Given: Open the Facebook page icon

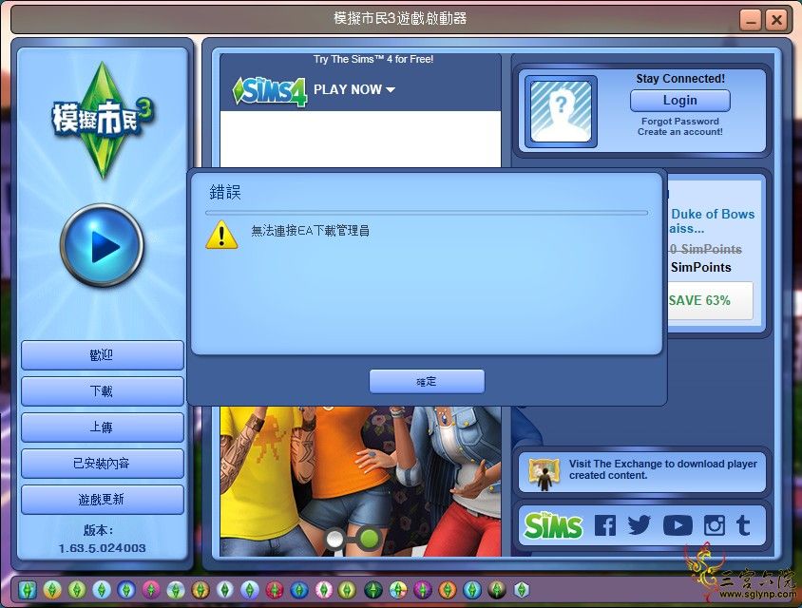Looking at the screenshot, I should [605, 525].
